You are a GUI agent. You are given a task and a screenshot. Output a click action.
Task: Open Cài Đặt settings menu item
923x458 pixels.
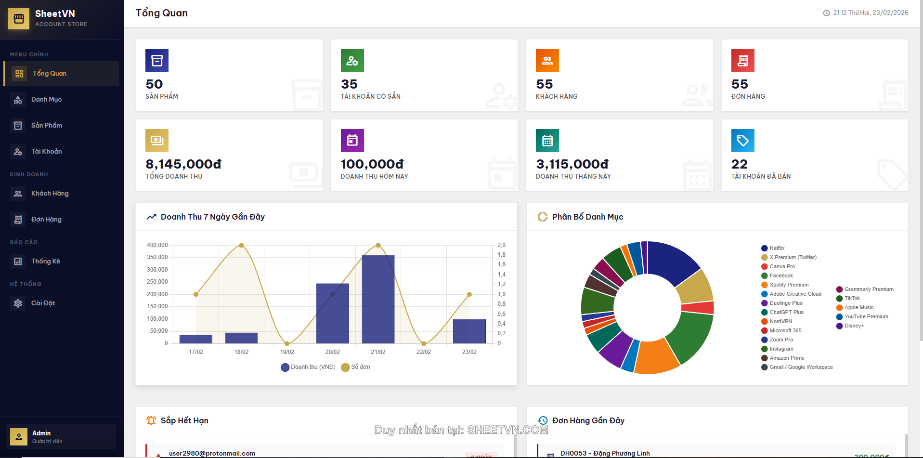[x=43, y=303]
